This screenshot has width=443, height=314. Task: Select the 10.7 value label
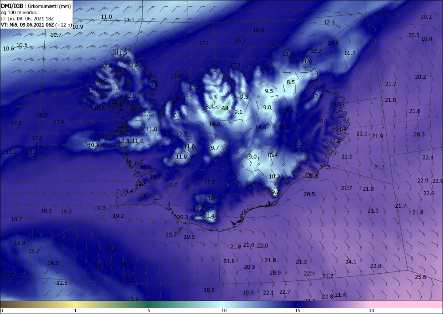[56, 35]
